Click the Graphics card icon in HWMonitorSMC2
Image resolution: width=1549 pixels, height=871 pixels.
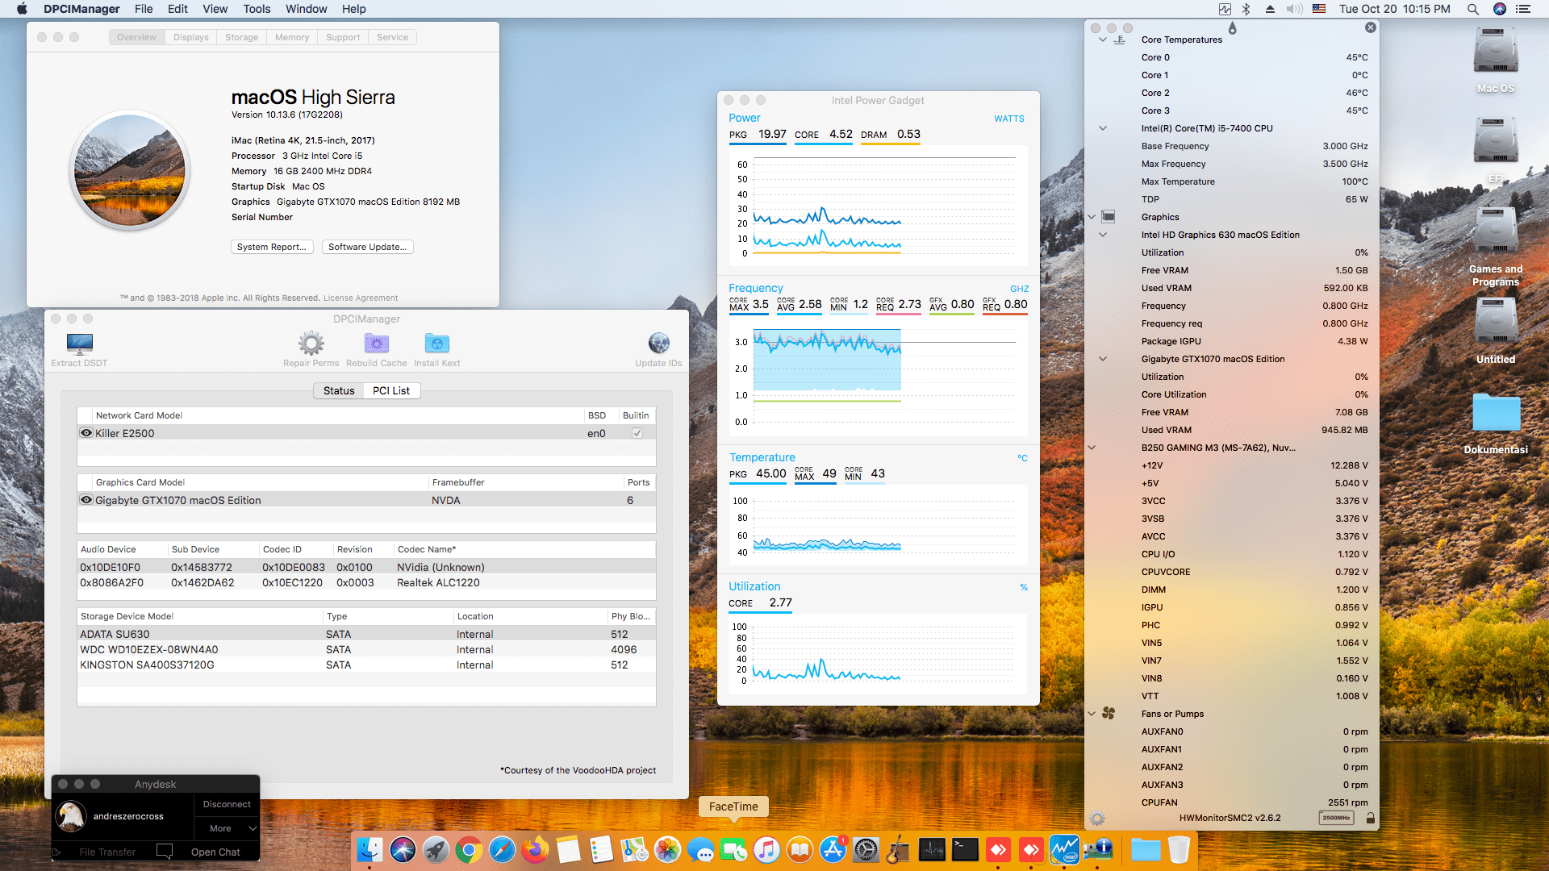pyautogui.click(x=1109, y=217)
